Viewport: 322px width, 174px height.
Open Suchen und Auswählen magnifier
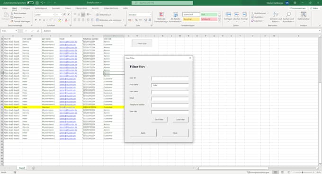pyautogui.click(x=288, y=17)
